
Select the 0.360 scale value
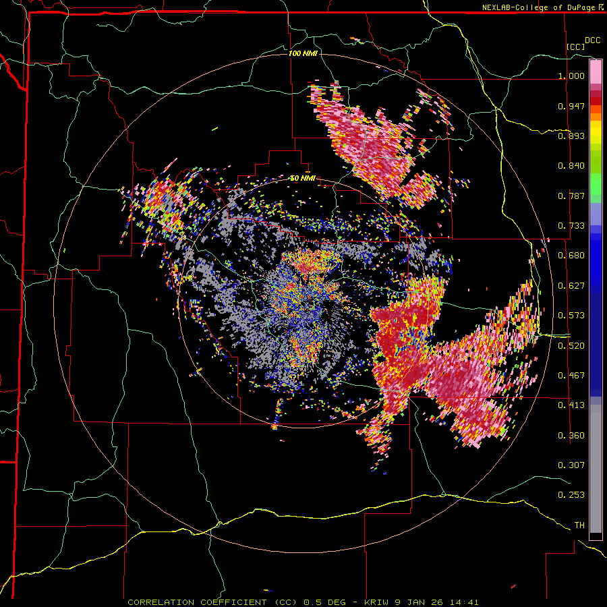pyautogui.click(x=571, y=435)
